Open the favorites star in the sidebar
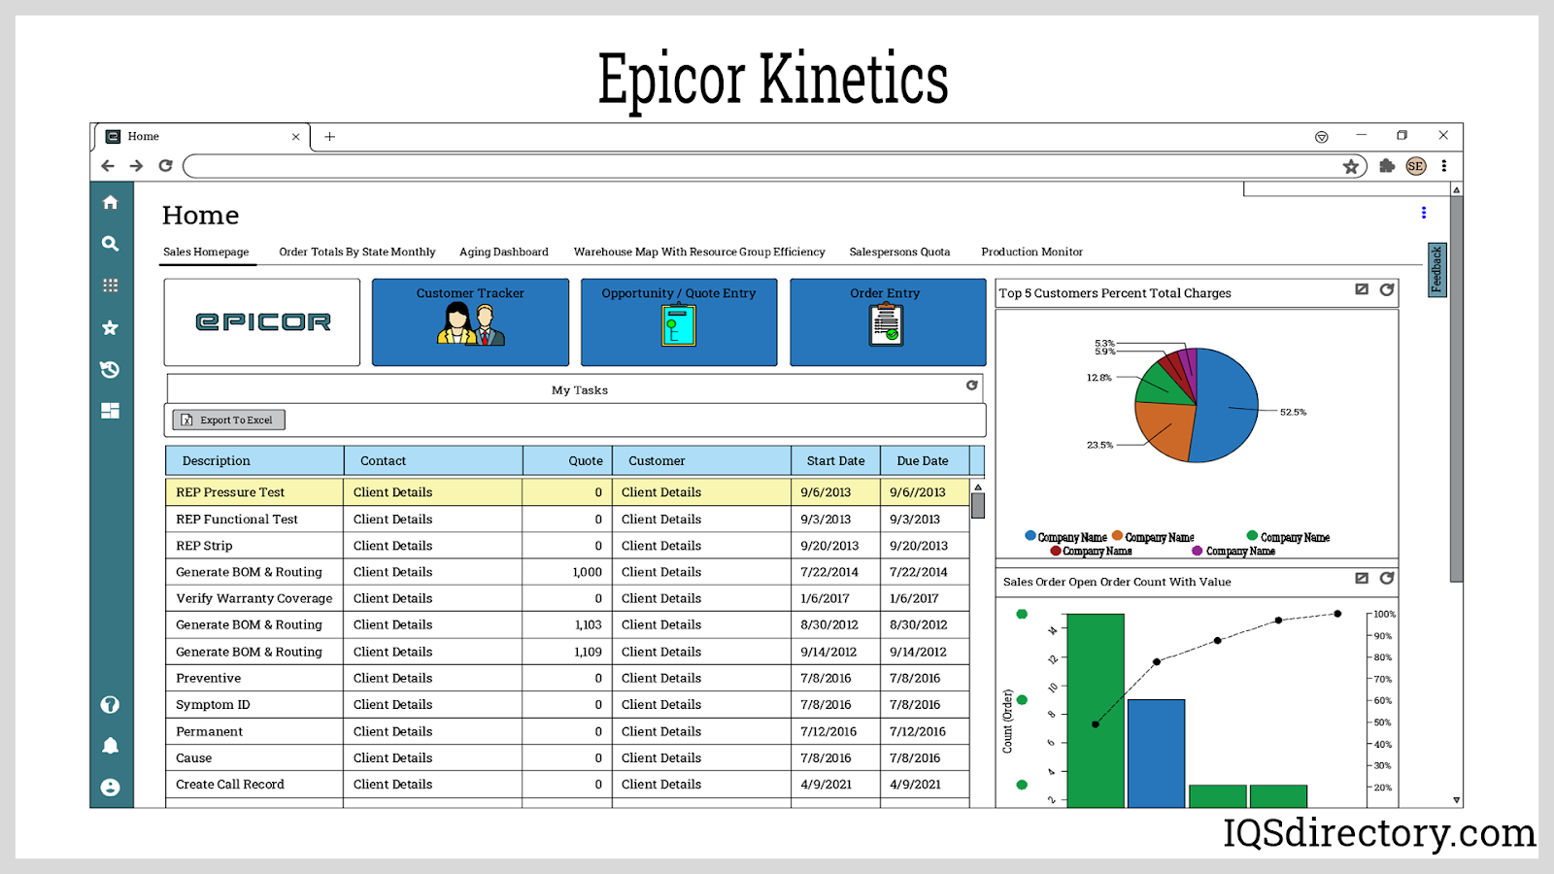1554x874 pixels. [111, 328]
